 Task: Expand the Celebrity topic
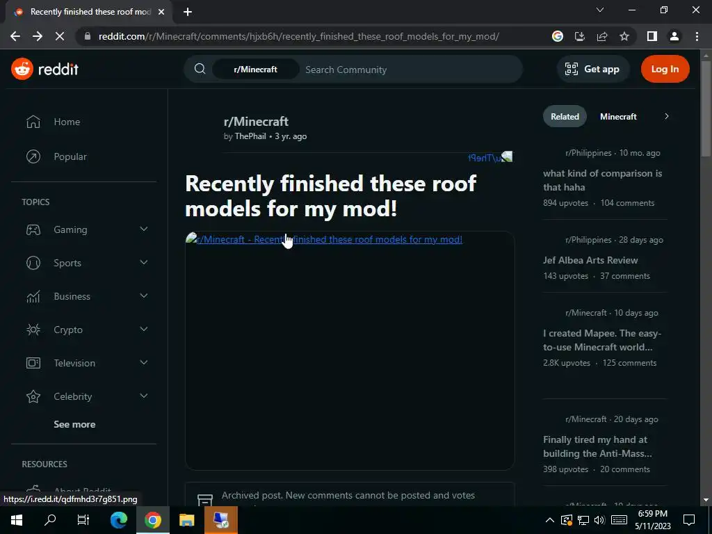coord(143,396)
